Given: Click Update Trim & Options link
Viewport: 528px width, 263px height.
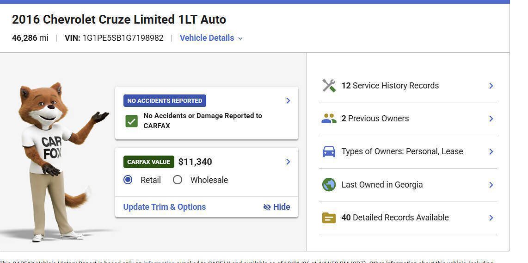Looking at the screenshot, I should [164, 207].
